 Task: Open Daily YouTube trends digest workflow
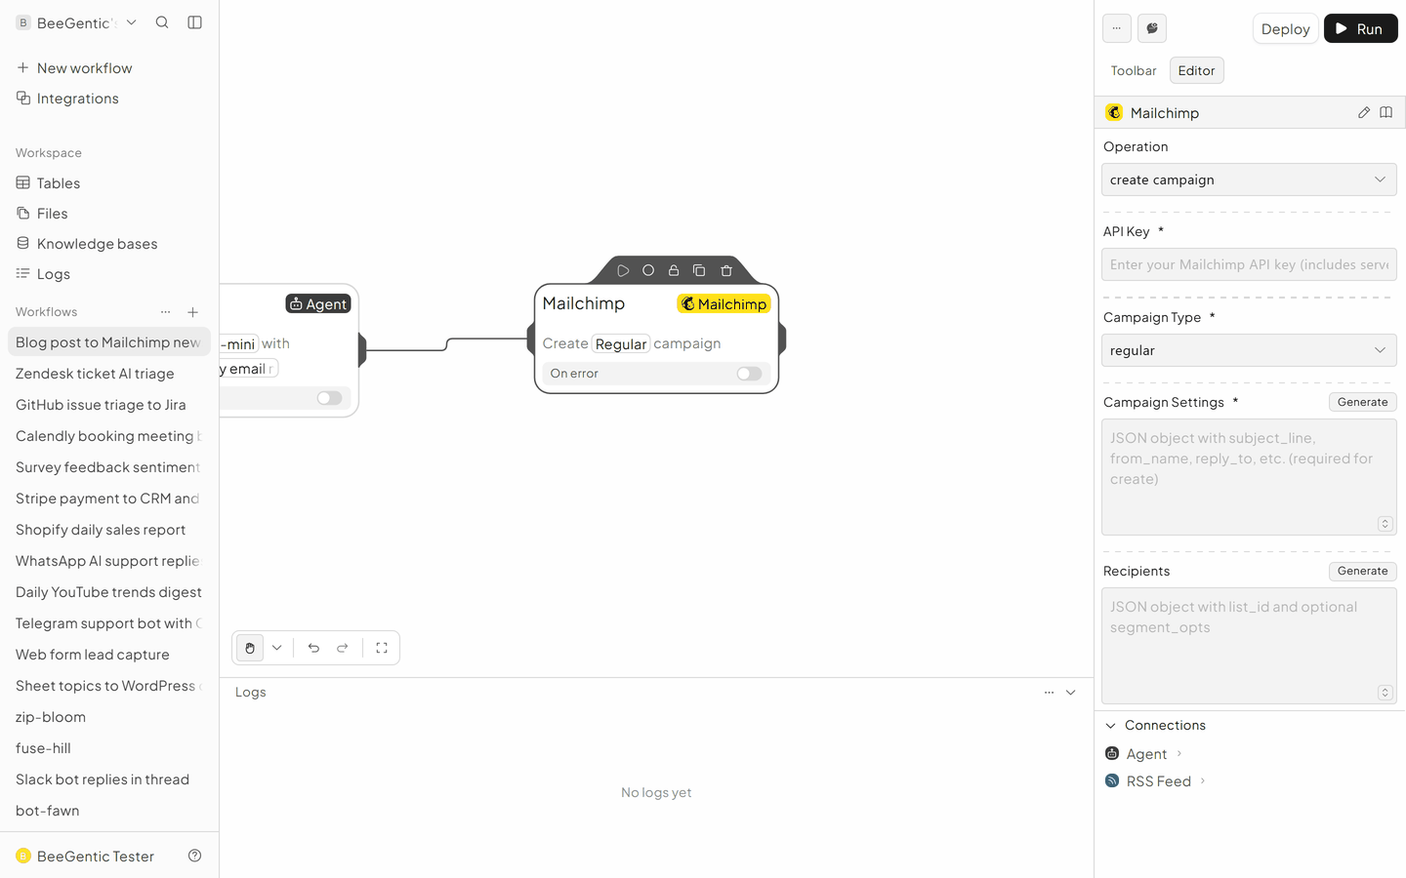click(x=109, y=592)
